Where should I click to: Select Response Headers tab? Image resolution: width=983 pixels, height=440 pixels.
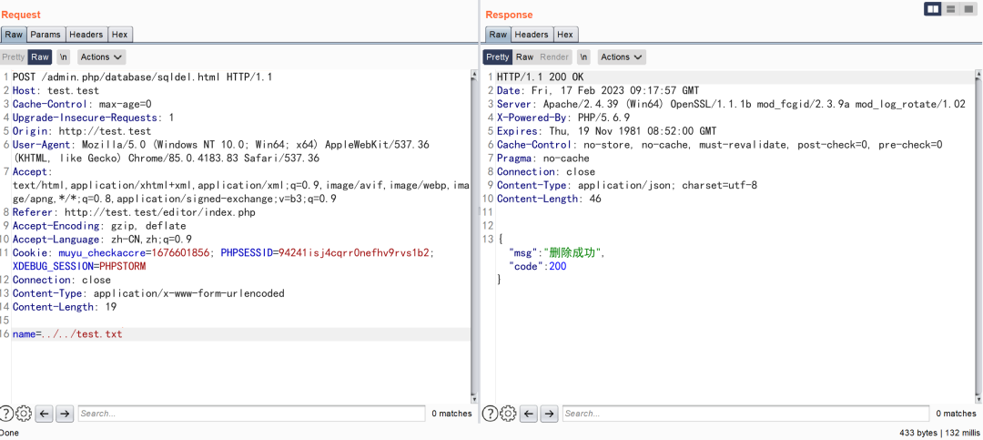tap(532, 35)
